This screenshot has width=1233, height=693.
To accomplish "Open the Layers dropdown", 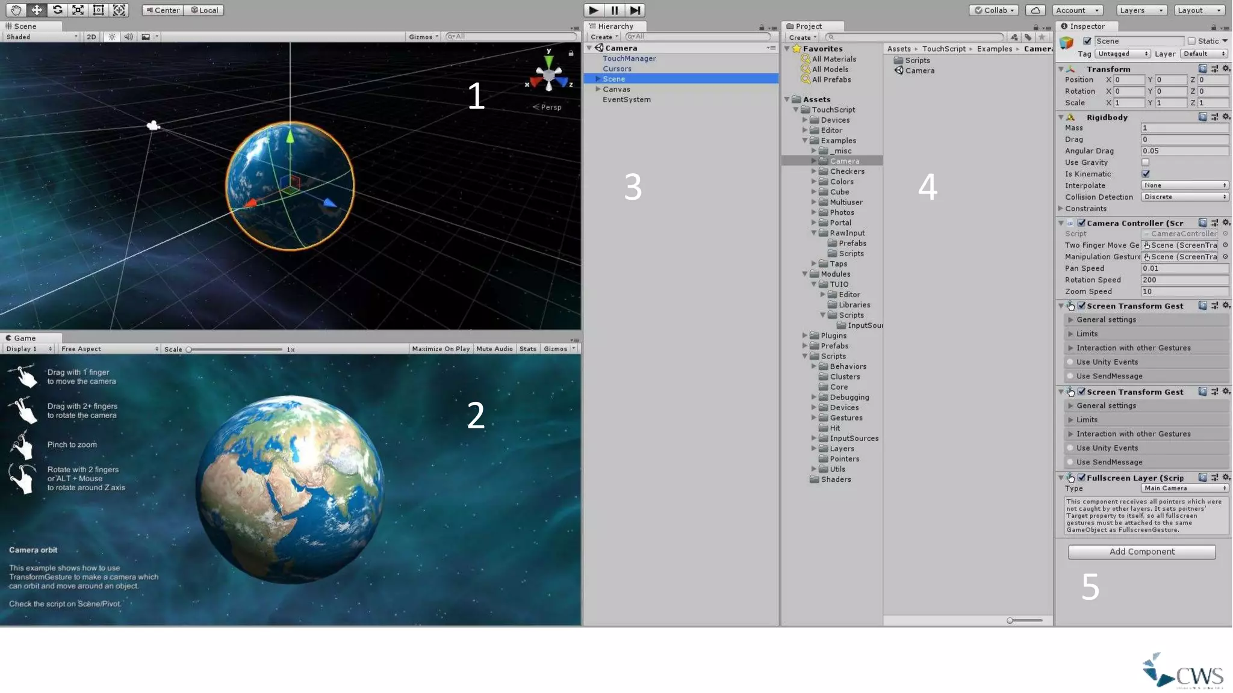I will tap(1141, 10).
